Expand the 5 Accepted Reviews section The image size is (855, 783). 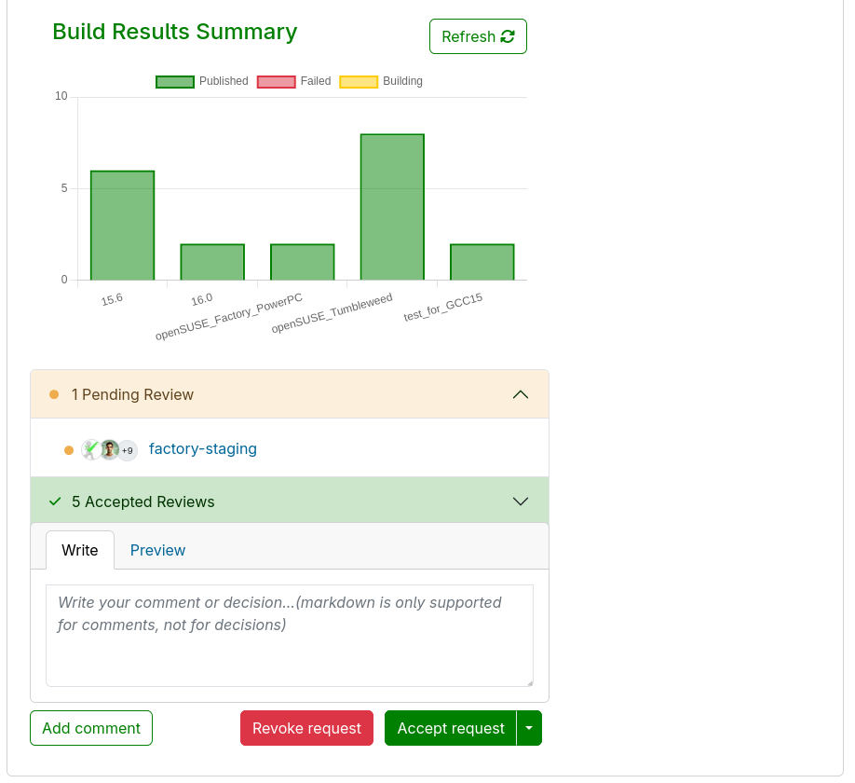point(521,501)
